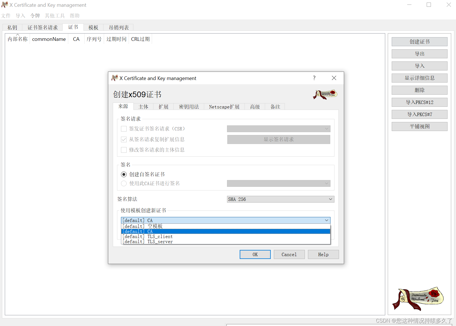Viewport: 456px width, 326px height.
Task: Enable the 签发证书签名请求（CSR） checkbox
Action: pyautogui.click(x=124, y=128)
